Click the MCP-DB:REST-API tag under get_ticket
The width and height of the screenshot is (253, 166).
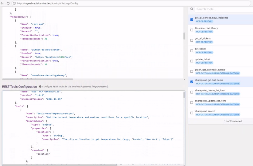point(204,52)
